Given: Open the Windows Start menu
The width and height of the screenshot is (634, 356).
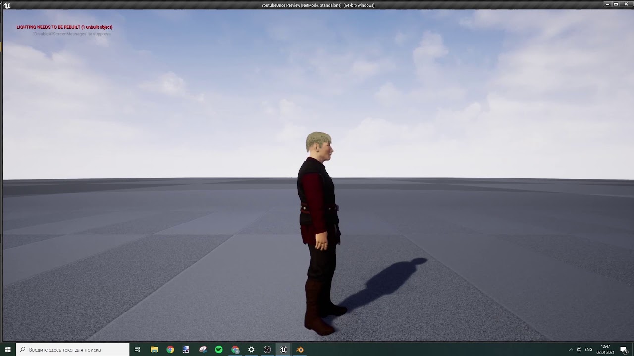Looking at the screenshot, I should tap(7, 349).
